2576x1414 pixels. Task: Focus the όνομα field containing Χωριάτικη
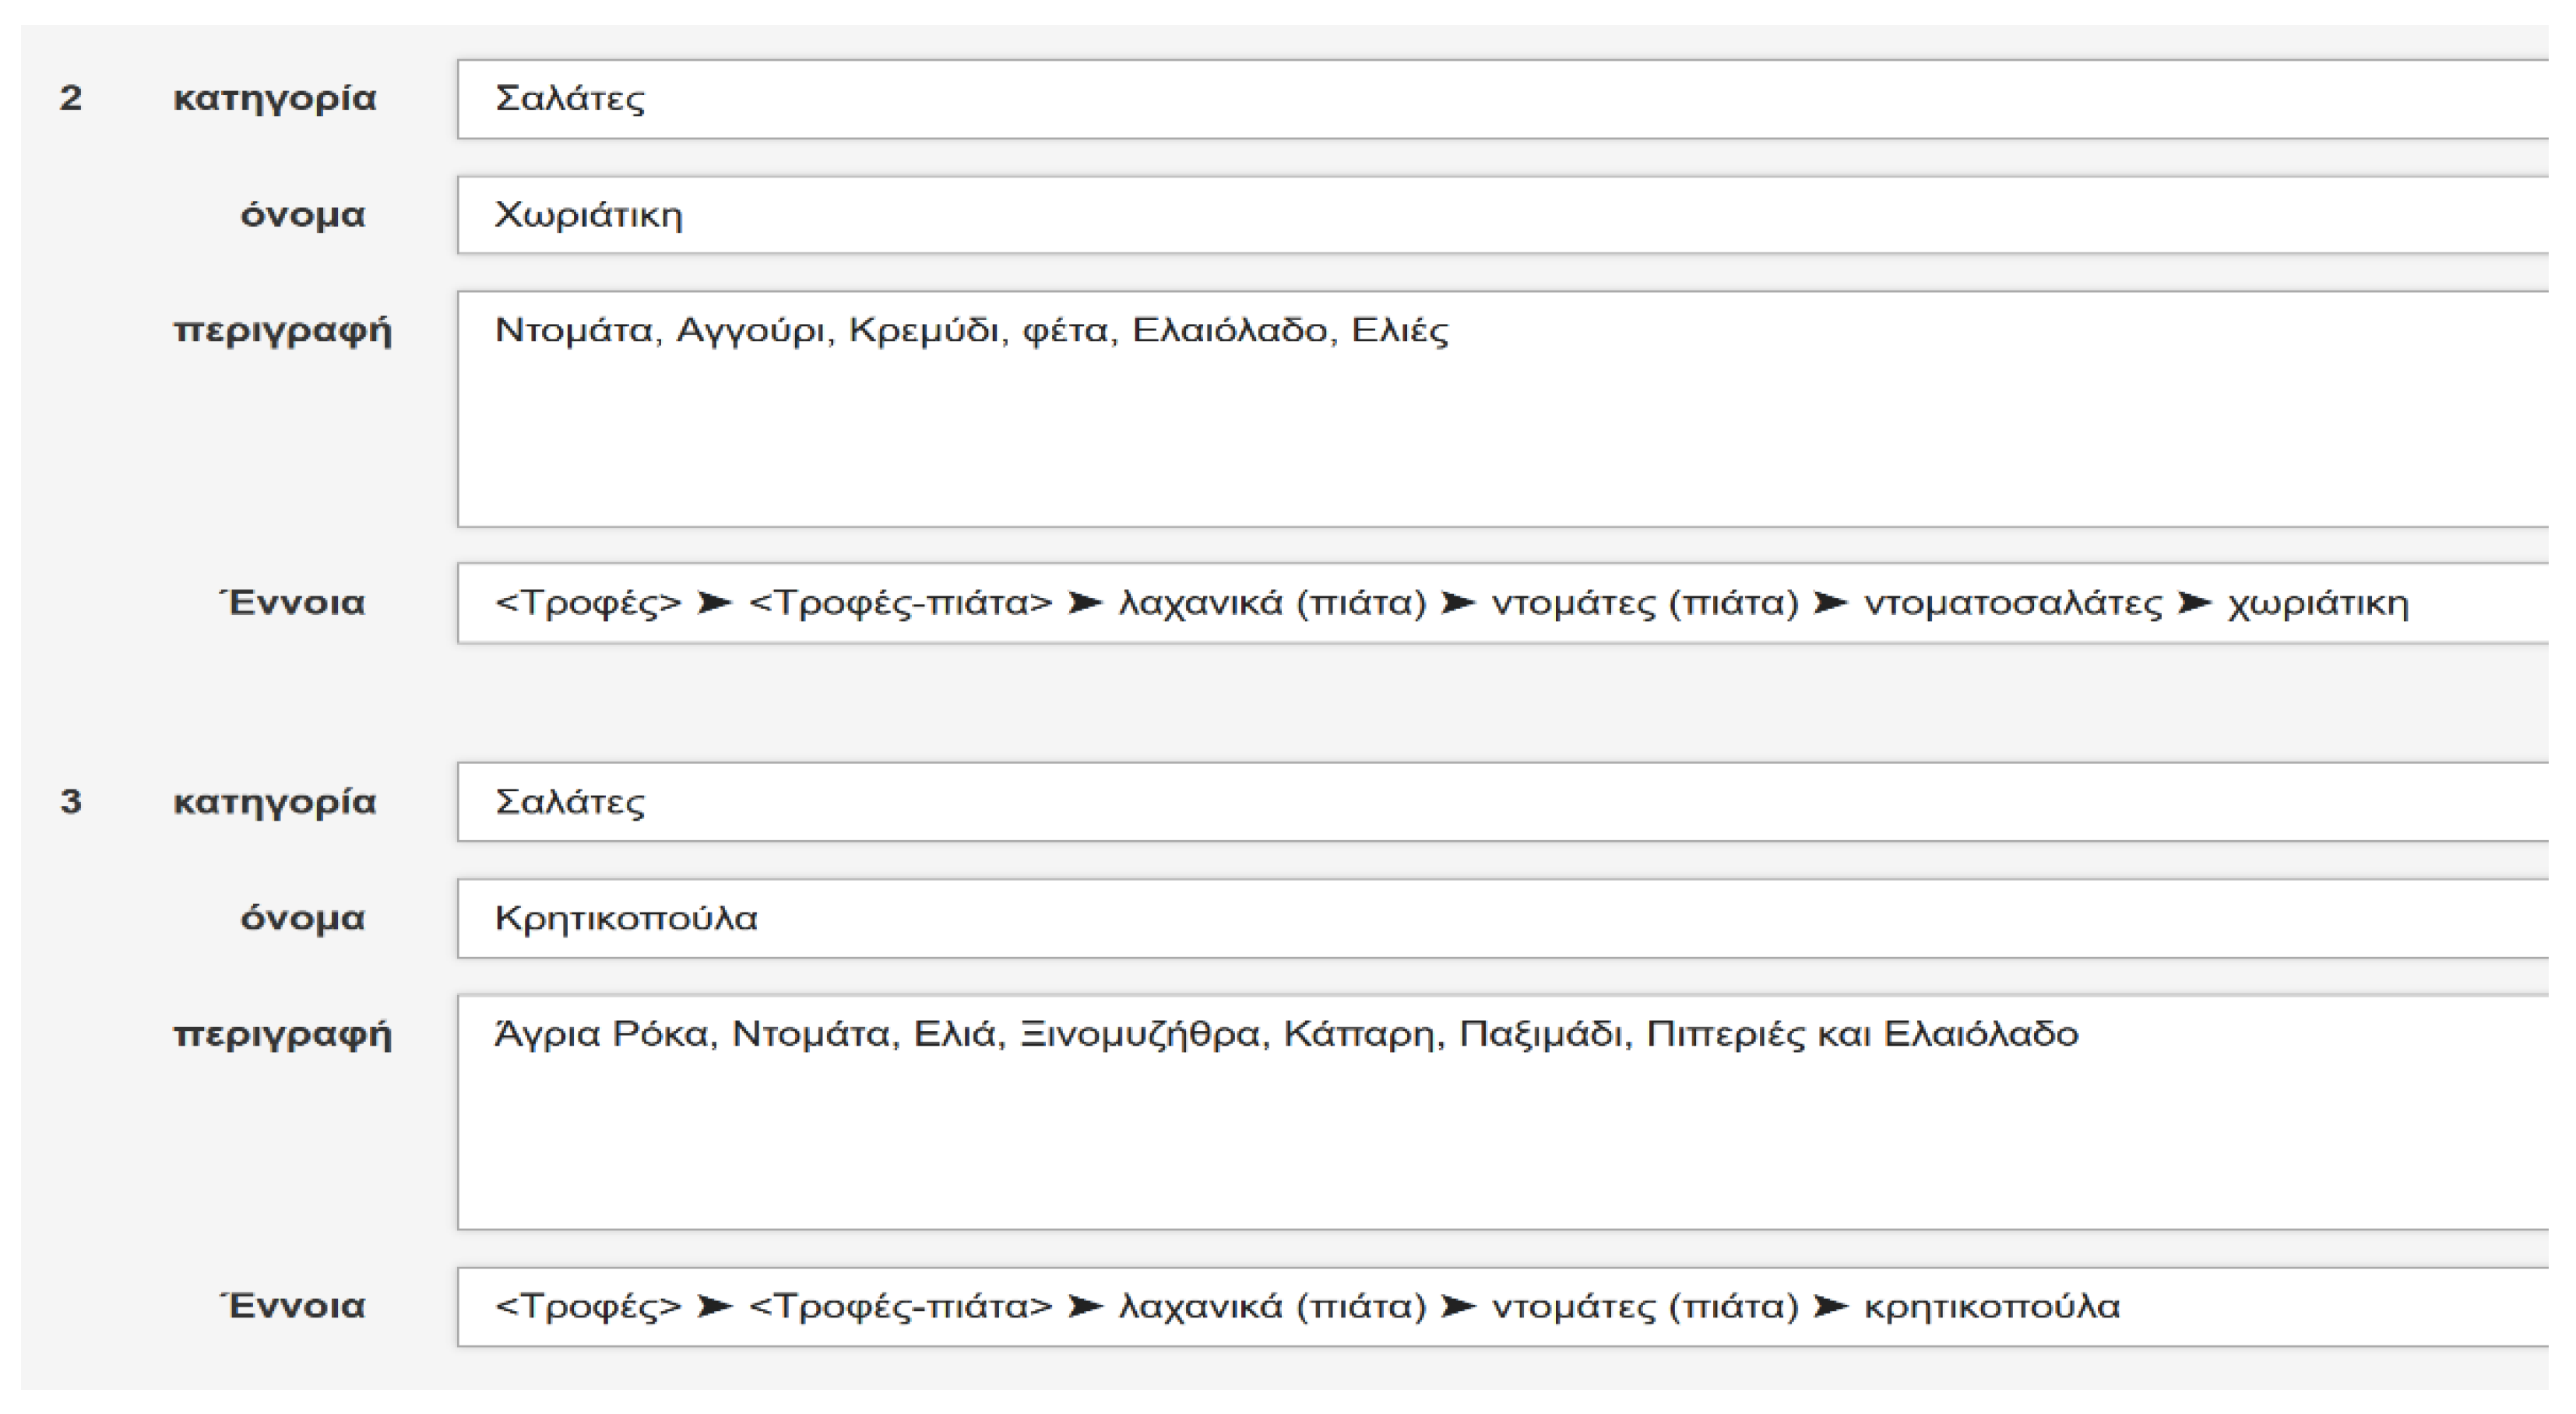click(x=1500, y=215)
